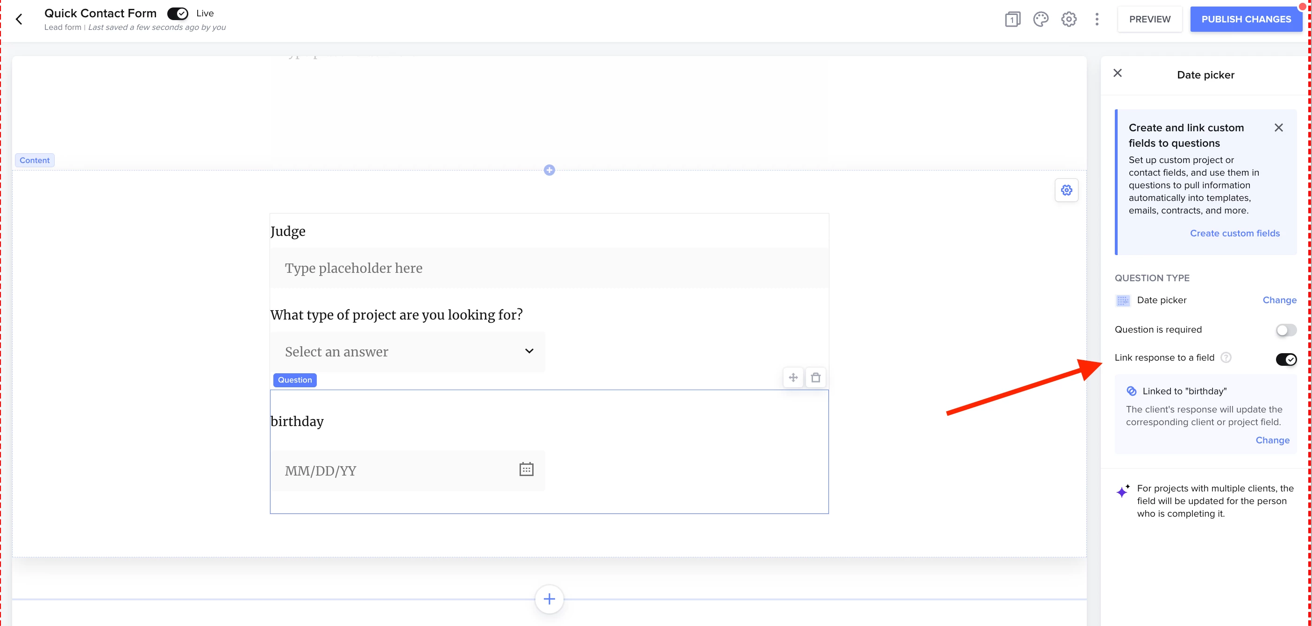Expand the Select an answer dropdown
This screenshot has width=1312, height=626.
[x=407, y=351]
